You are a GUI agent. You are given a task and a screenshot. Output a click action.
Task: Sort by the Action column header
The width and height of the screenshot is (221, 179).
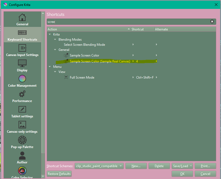(89, 29)
